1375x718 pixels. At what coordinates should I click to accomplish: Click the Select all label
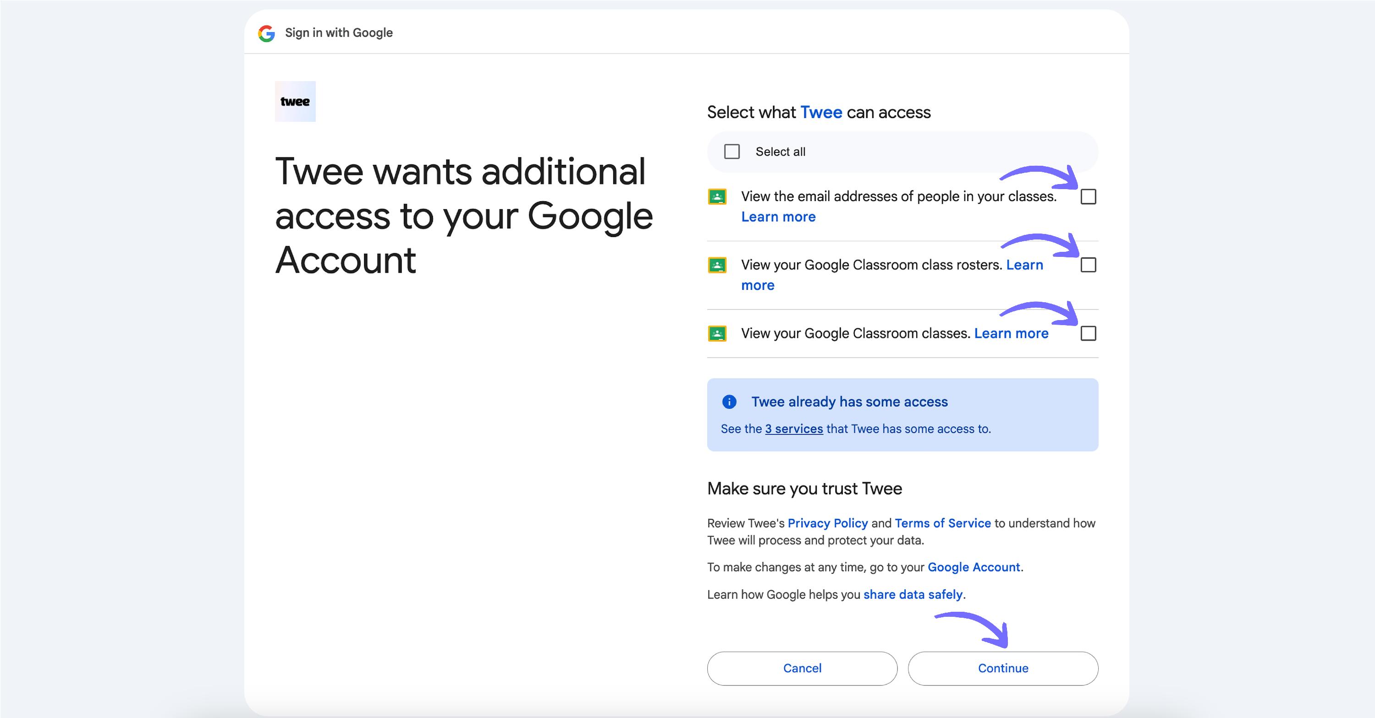pos(781,152)
